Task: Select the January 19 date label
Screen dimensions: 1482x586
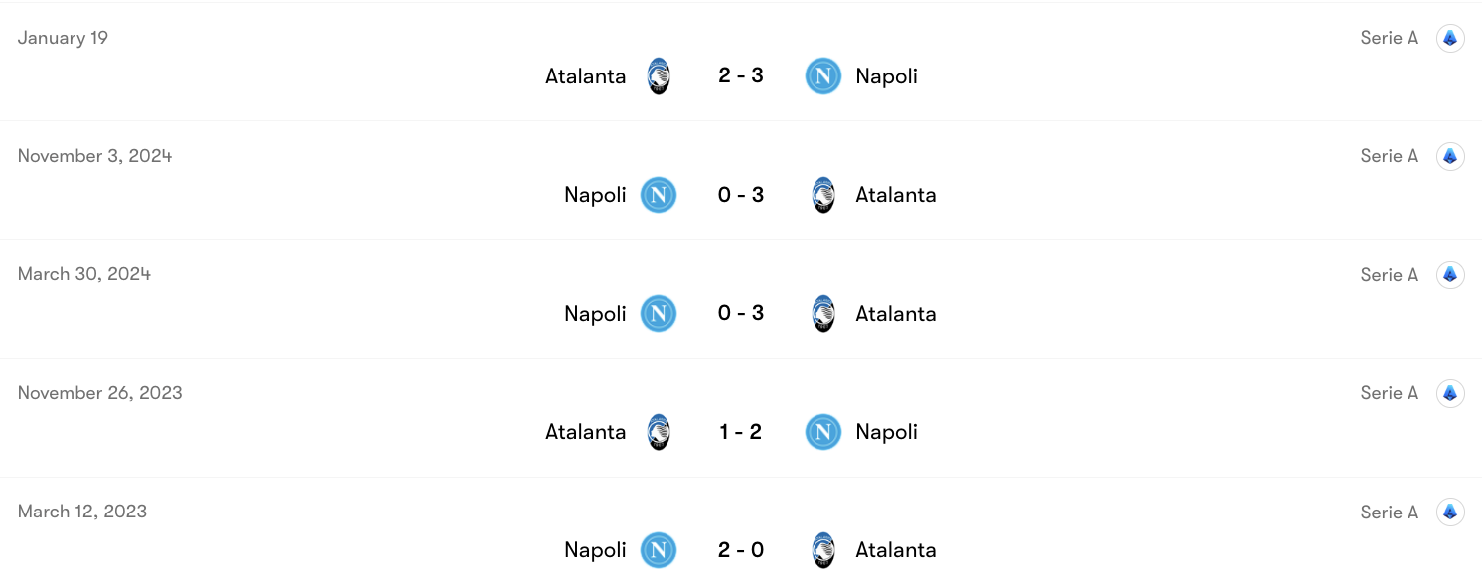Action: (x=63, y=37)
